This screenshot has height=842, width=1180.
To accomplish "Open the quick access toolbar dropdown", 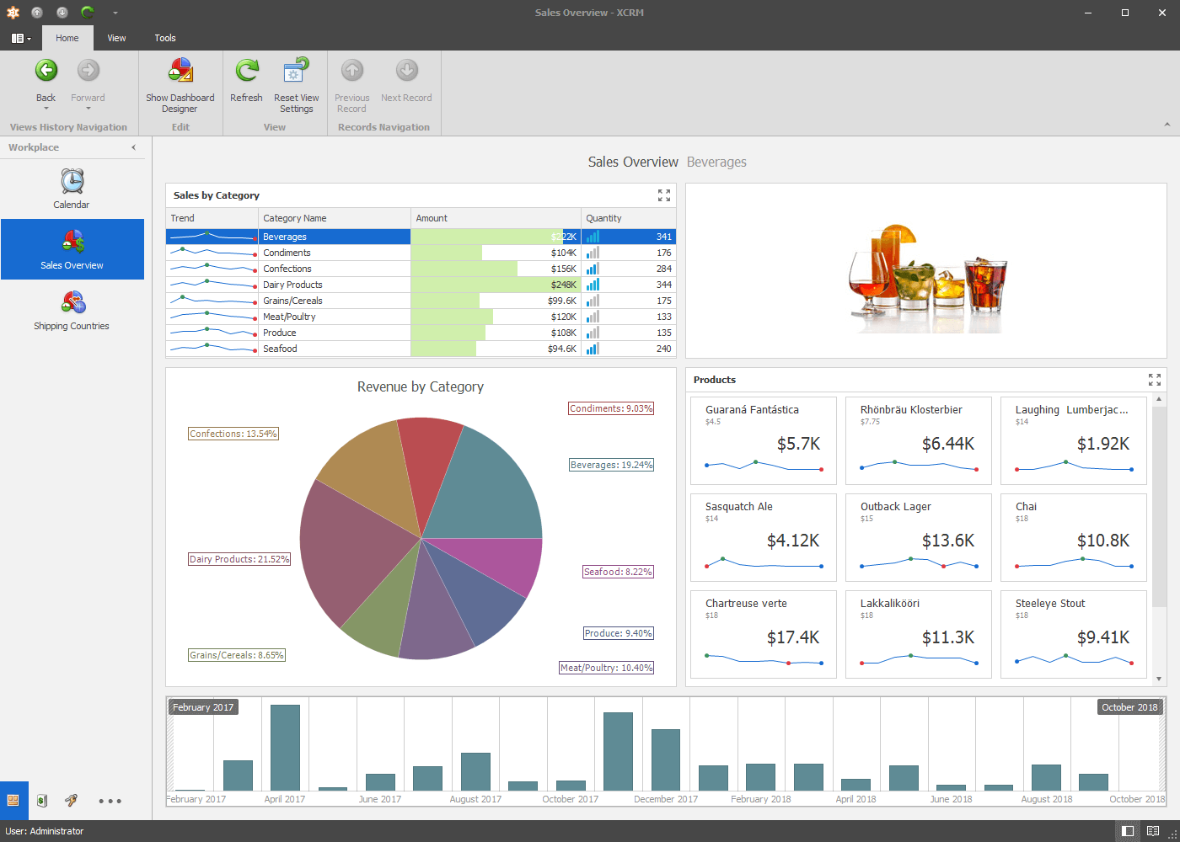I will click(115, 13).
